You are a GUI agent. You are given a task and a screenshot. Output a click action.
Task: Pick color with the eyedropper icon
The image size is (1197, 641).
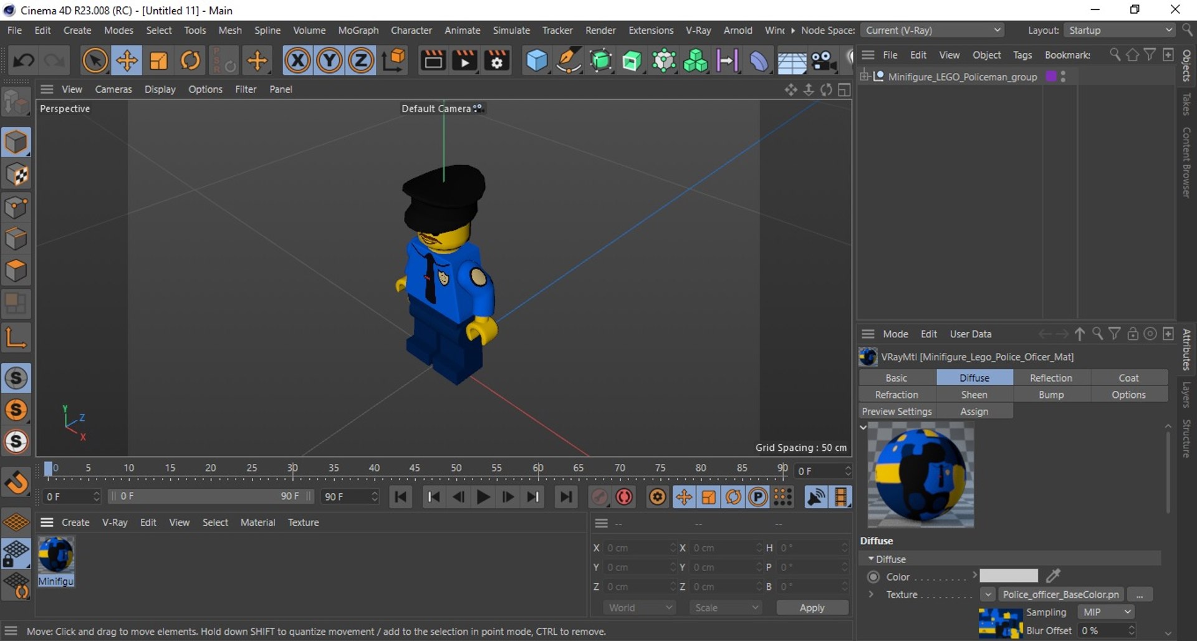(x=1053, y=576)
